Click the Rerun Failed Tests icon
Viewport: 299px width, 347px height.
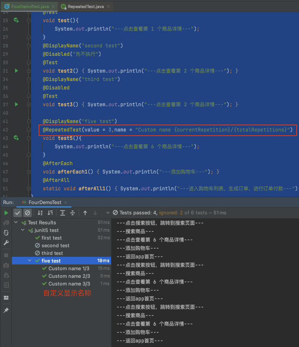[6, 223]
